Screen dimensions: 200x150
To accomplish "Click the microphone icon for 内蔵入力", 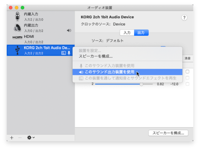I will [x=17, y=16].
